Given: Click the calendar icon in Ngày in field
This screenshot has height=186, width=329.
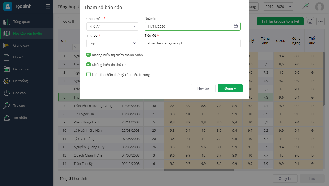Looking at the screenshot, I should click(235, 26).
